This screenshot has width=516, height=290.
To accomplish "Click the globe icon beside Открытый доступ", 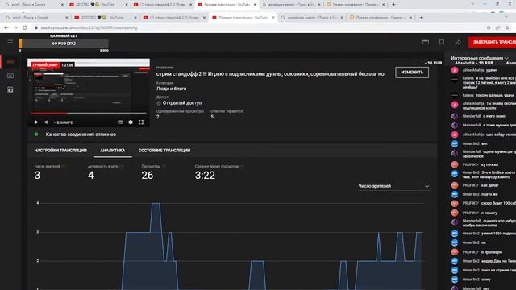I will pyautogui.click(x=159, y=103).
